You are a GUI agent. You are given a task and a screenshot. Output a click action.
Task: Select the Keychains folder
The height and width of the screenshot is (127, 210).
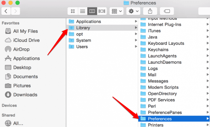click(174, 50)
